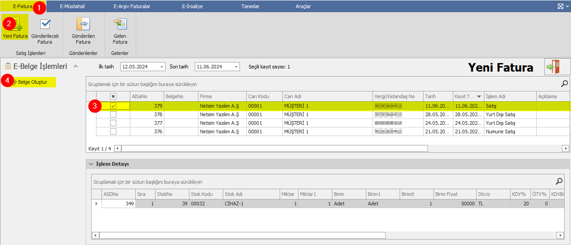The image size is (571, 245).
Task: Open the Gönderilecek Fatura checkmark icon
Action: 45,24
